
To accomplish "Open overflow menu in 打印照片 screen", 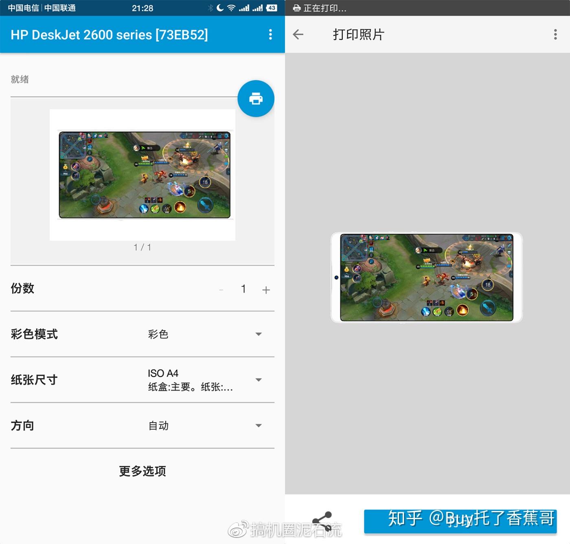I will point(555,35).
